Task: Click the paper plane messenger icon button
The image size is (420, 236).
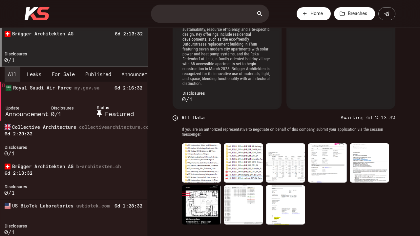Action: pyautogui.click(x=387, y=14)
